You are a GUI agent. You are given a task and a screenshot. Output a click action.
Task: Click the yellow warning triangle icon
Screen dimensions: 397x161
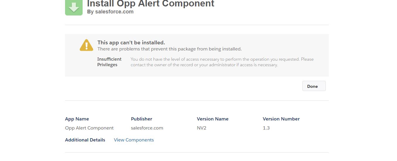(x=86, y=45)
